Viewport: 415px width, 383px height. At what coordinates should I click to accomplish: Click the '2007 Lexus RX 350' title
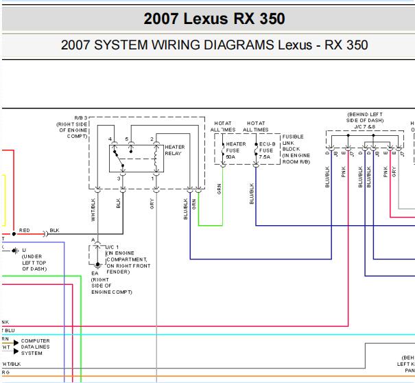pos(214,19)
